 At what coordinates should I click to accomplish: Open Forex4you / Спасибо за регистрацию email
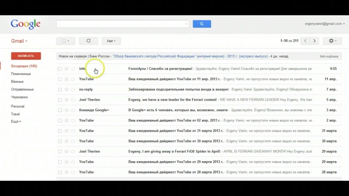click(x=160, y=69)
